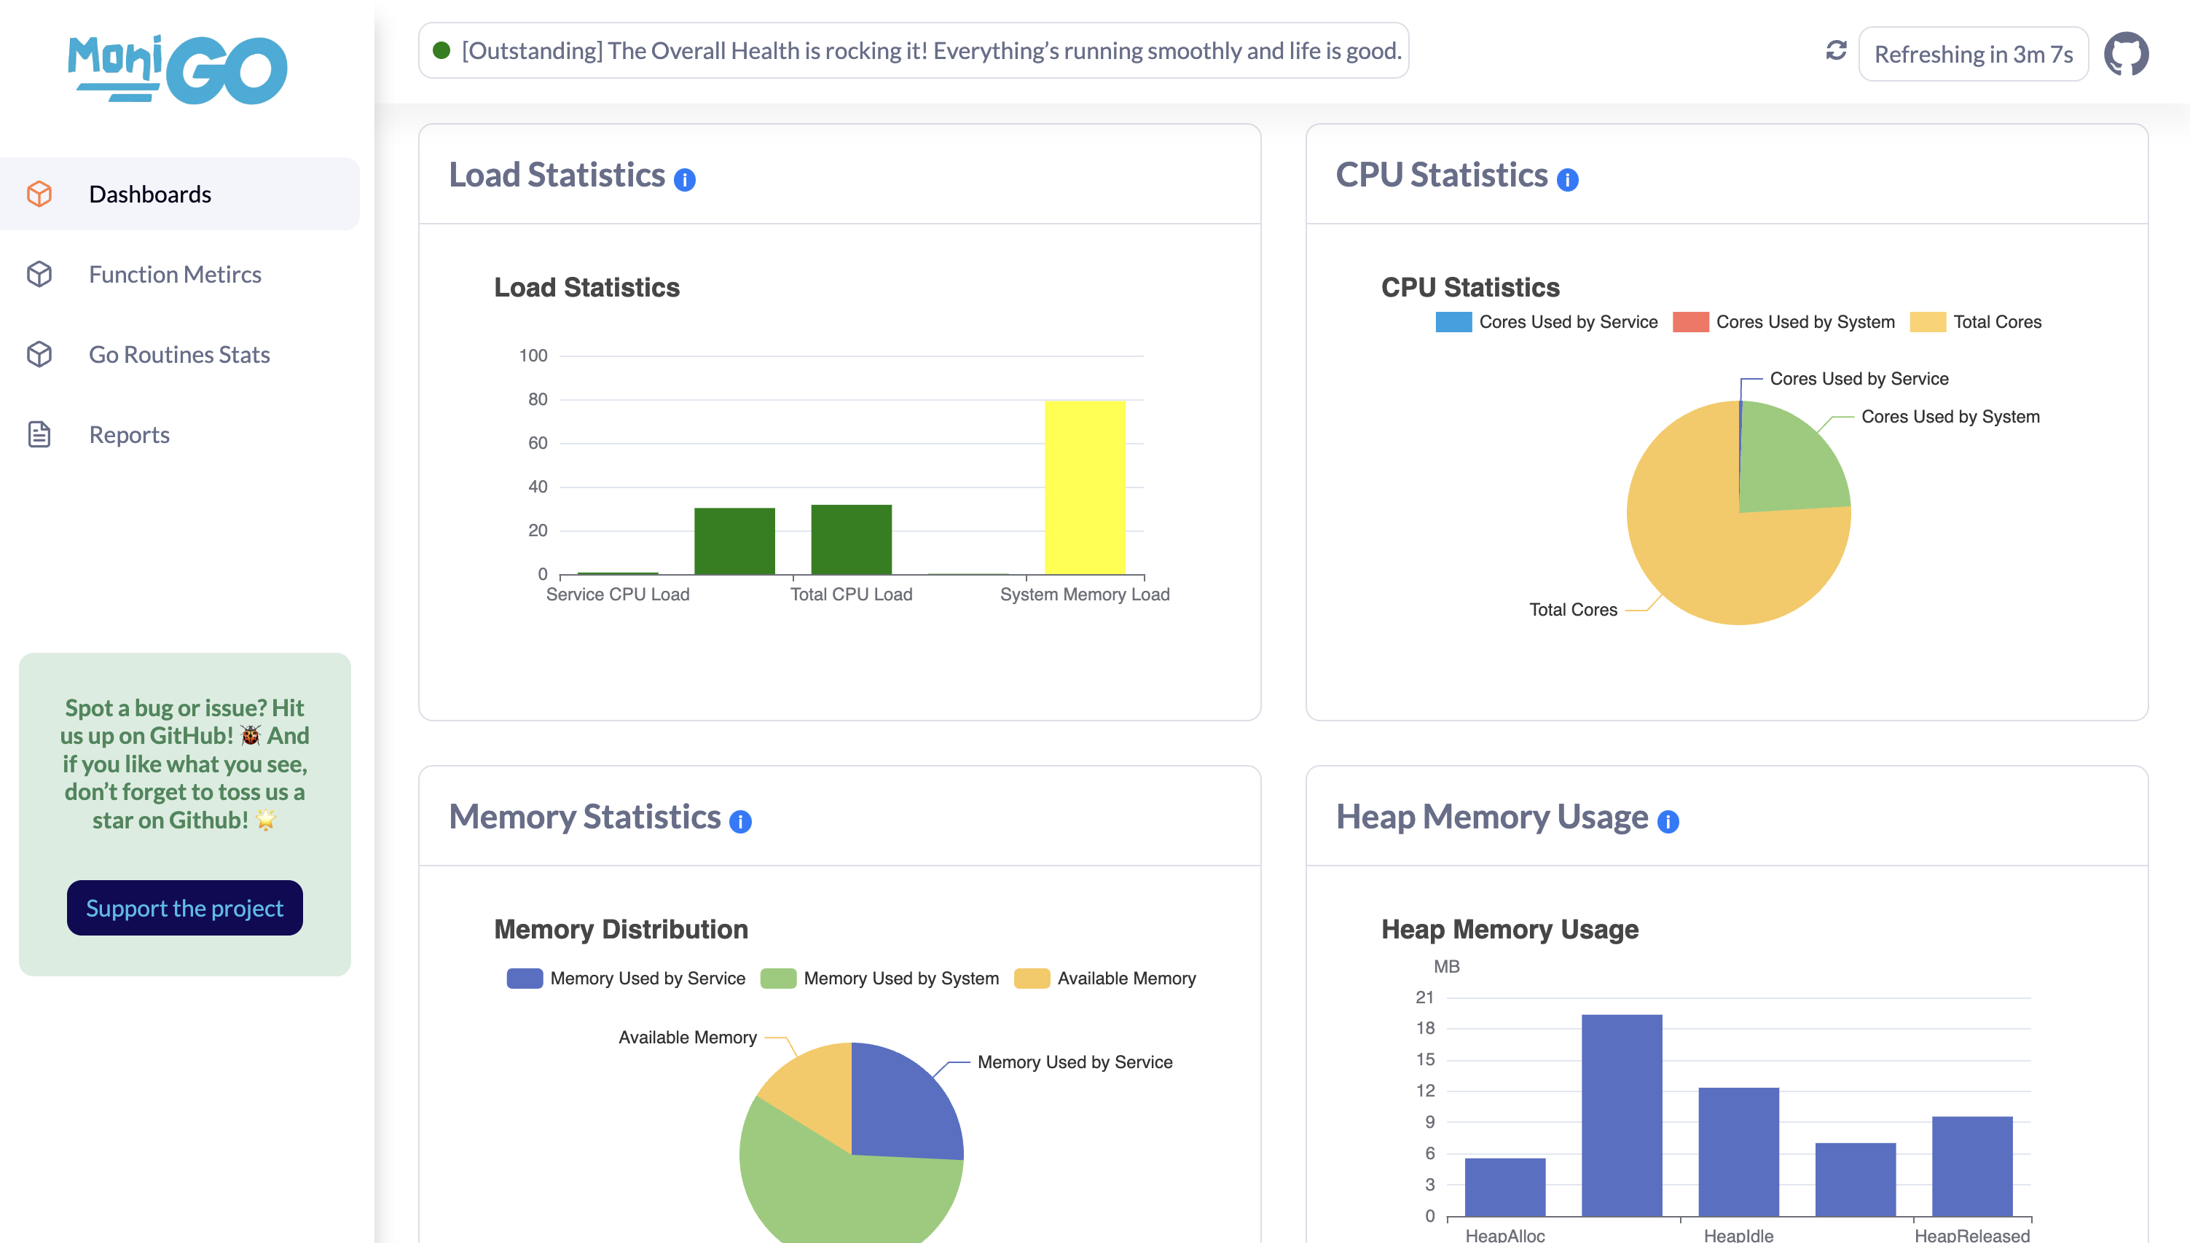2190x1243 pixels.
Task: Toggle Available Memory legend entry
Action: pyautogui.click(x=1105, y=979)
